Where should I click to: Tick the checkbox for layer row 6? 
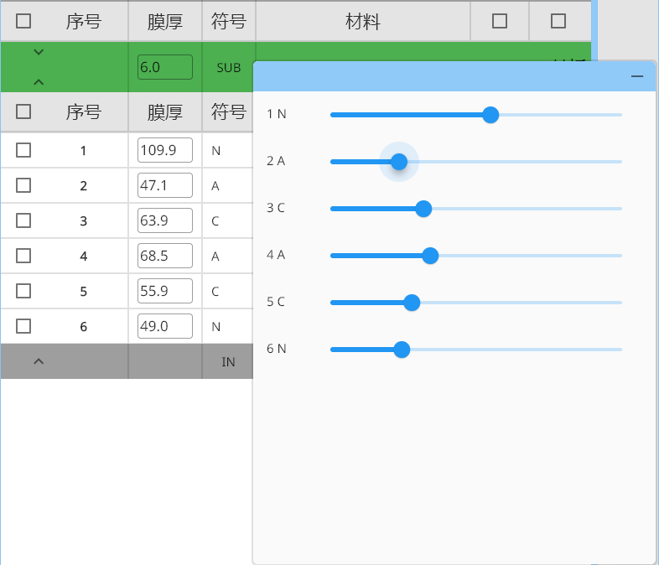[23, 326]
